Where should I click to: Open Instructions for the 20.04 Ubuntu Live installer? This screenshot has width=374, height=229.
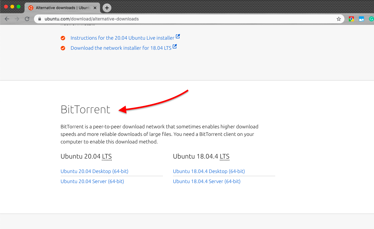tap(122, 38)
